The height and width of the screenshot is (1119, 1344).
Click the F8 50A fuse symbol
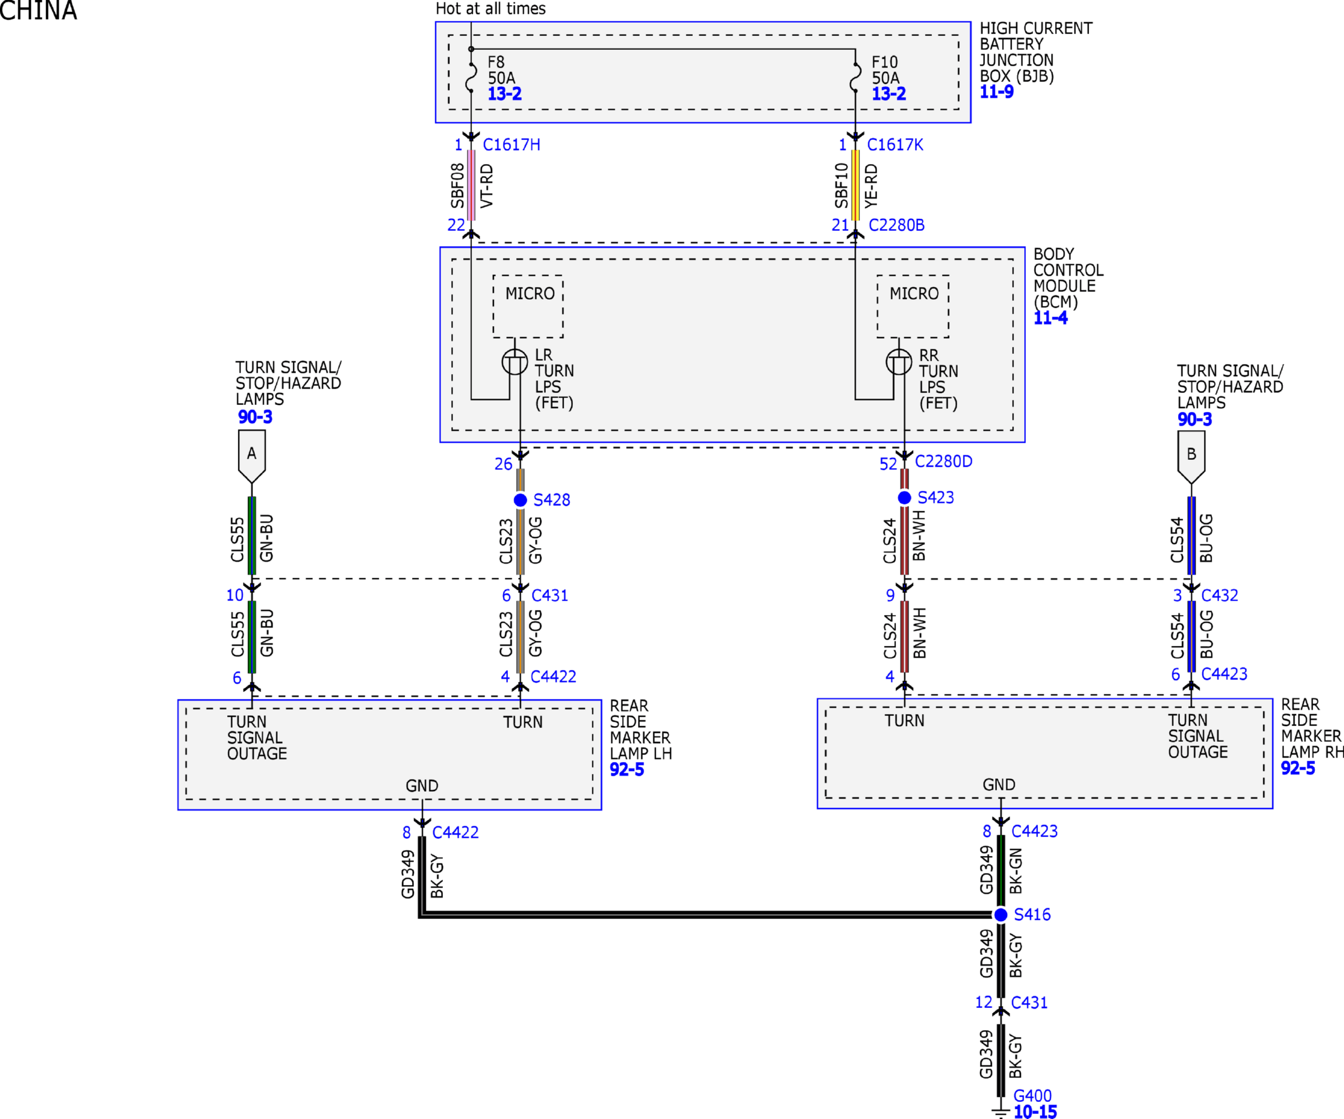(471, 78)
